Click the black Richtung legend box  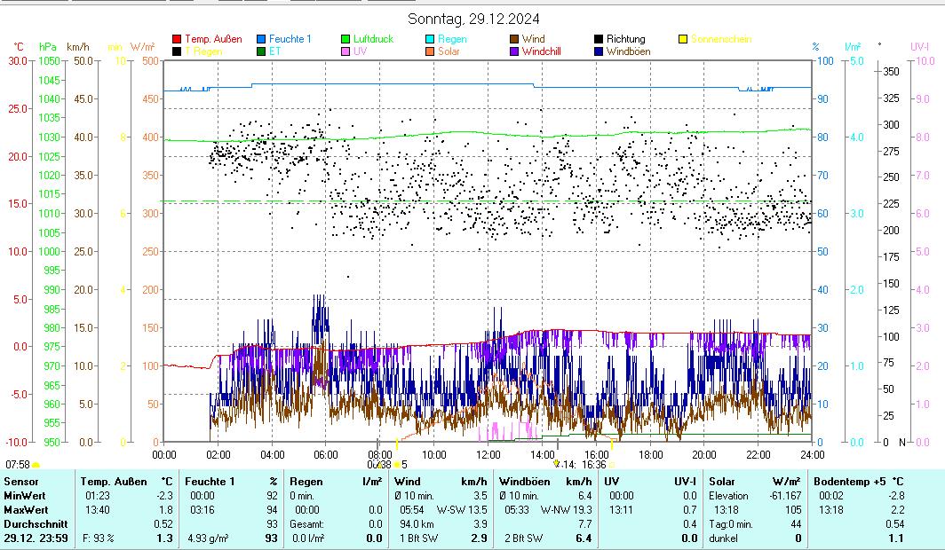(600, 39)
